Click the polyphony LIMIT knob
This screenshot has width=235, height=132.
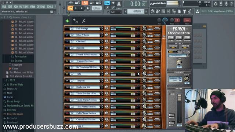click(187, 79)
